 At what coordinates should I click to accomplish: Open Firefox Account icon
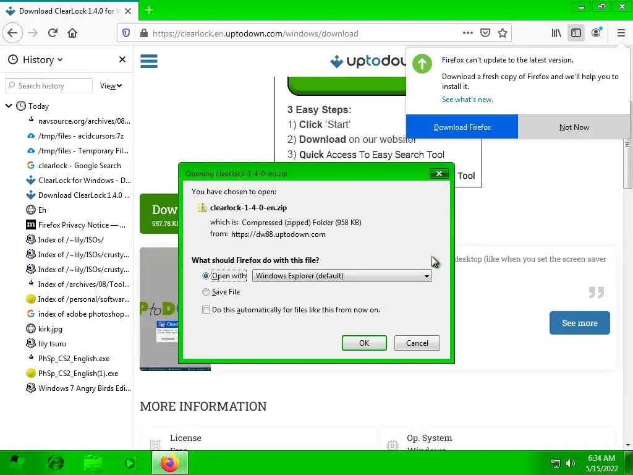596,33
